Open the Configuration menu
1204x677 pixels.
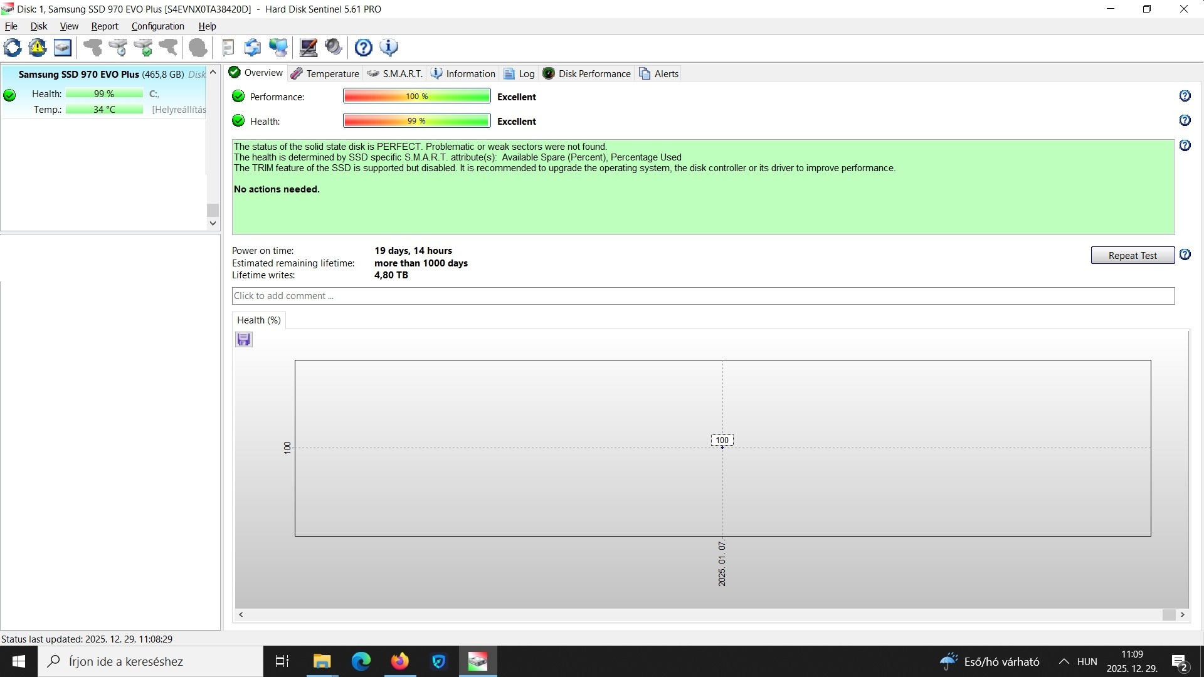(157, 26)
